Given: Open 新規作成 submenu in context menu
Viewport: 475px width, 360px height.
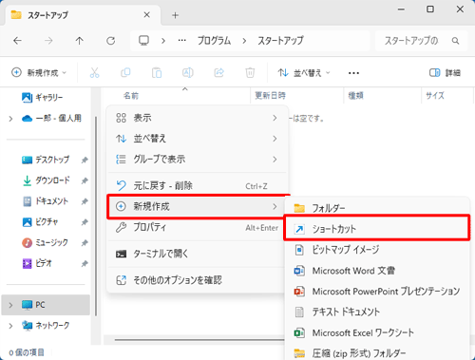Looking at the screenshot, I should coord(197,207).
